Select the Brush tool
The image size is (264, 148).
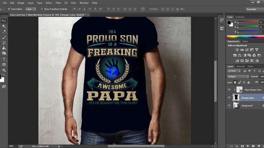click(4, 37)
